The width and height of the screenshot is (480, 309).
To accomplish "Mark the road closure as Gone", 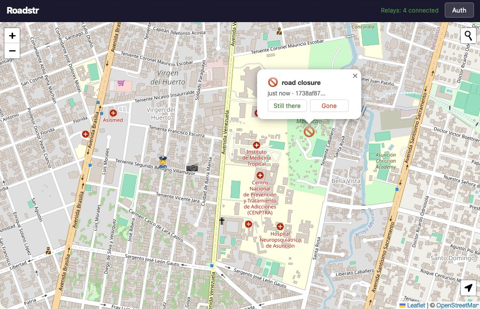I will coord(329,106).
